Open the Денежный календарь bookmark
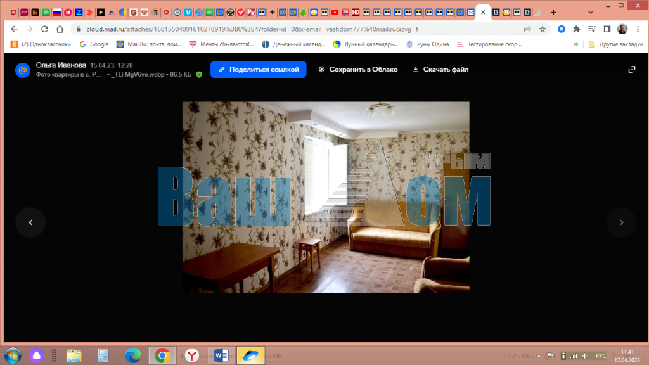The width and height of the screenshot is (649, 365). (x=293, y=44)
